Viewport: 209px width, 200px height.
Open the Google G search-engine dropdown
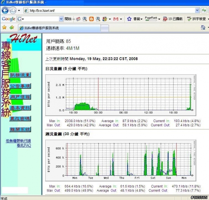pyautogui.click(x=20, y=19)
